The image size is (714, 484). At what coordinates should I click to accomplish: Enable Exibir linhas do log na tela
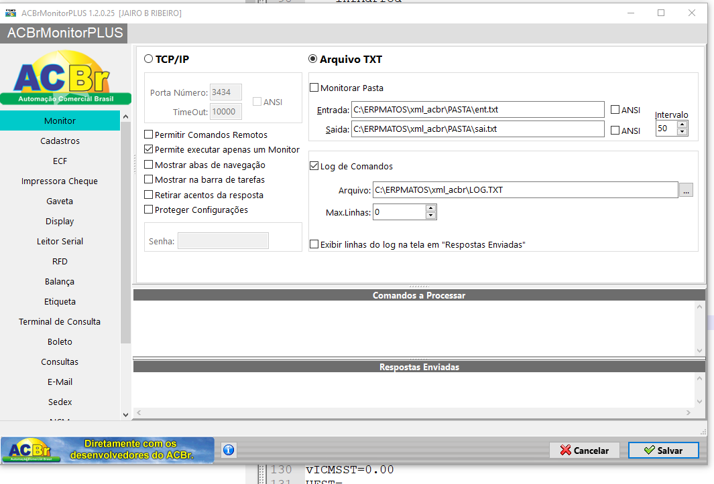click(314, 244)
